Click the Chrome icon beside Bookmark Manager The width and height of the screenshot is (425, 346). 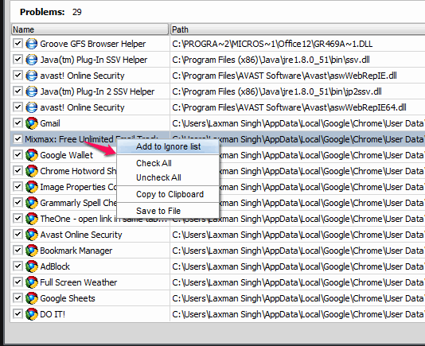32,251
